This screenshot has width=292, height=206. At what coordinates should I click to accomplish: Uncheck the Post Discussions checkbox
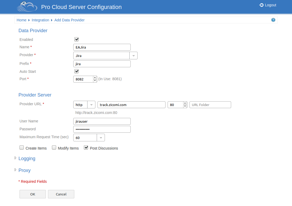pyautogui.click(x=86, y=147)
